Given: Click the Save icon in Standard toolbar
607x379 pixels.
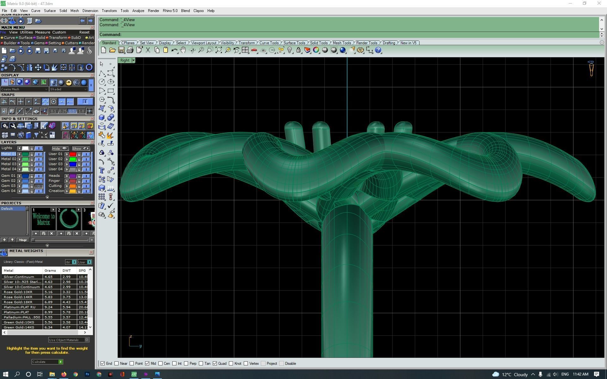Looking at the screenshot, I should point(121,50).
